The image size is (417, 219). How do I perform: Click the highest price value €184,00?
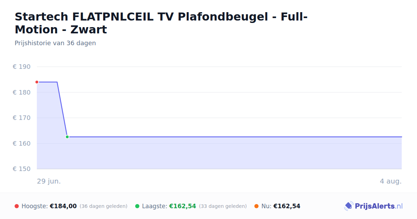click(63, 206)
